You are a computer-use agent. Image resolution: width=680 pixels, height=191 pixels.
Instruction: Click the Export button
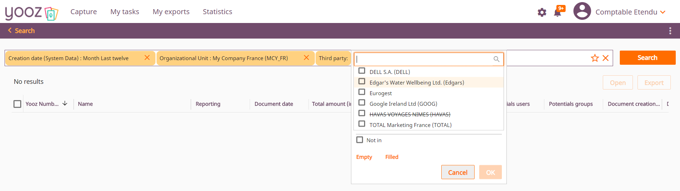pos(654,82)
